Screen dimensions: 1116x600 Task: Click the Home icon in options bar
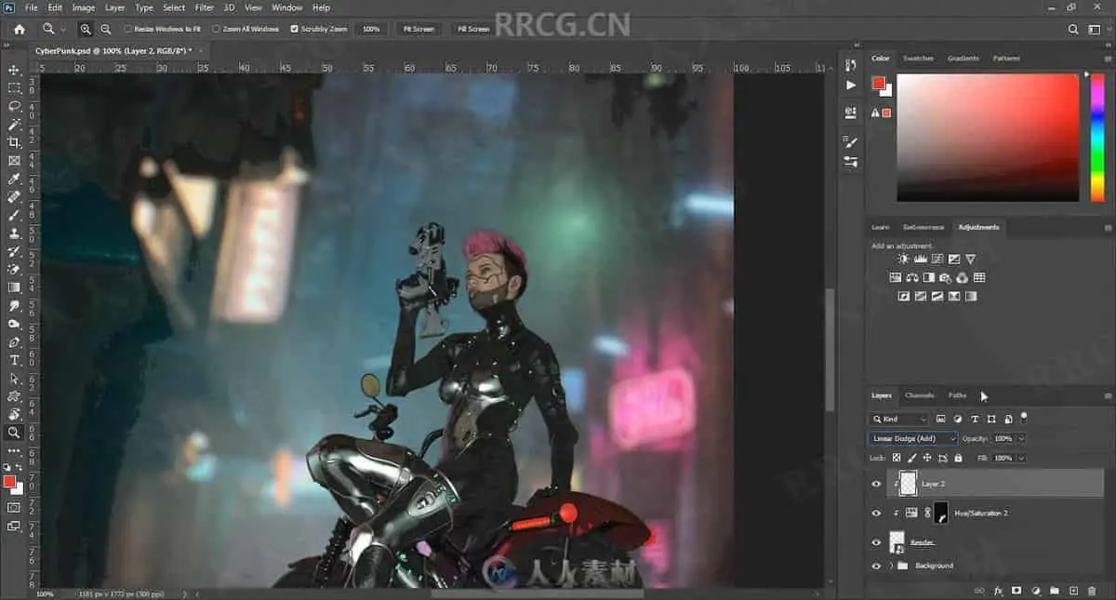pos(19,29)
